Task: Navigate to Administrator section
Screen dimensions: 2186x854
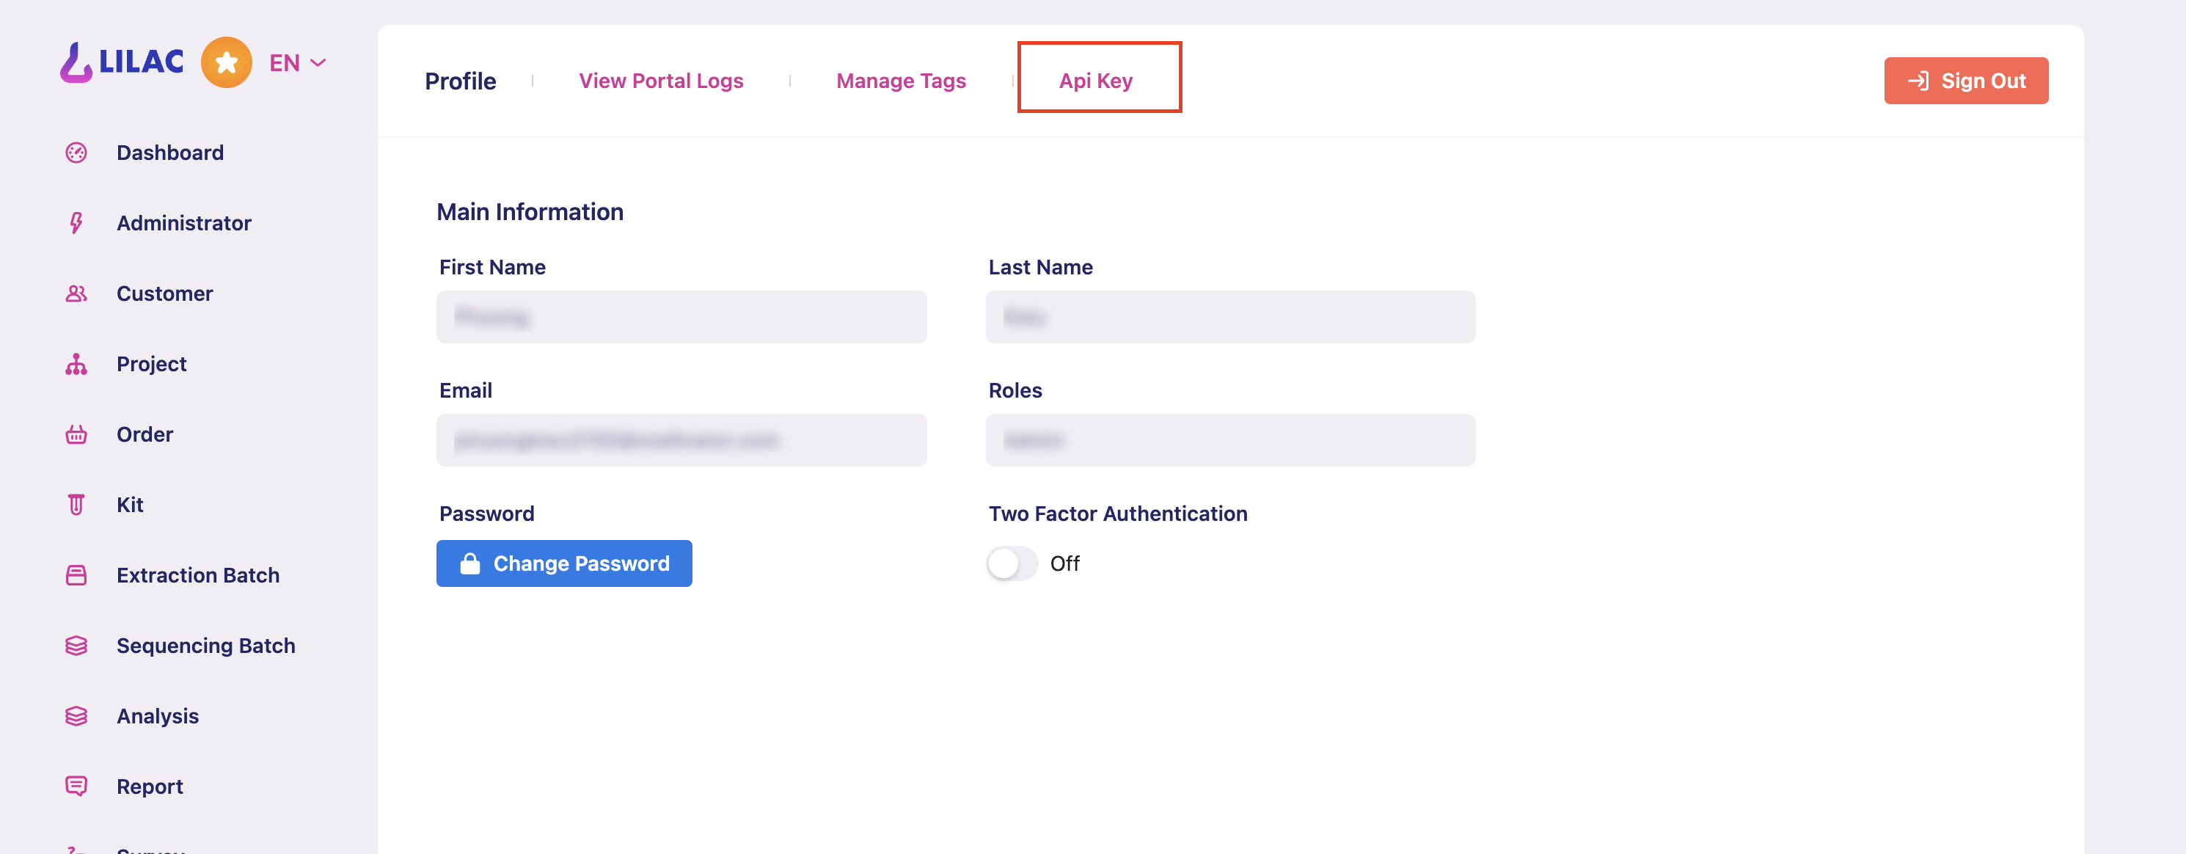Action: [184, 223]
